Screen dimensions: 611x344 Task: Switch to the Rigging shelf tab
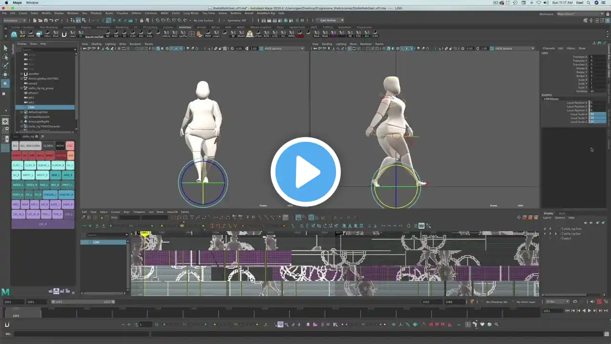(x=86, y=27)
